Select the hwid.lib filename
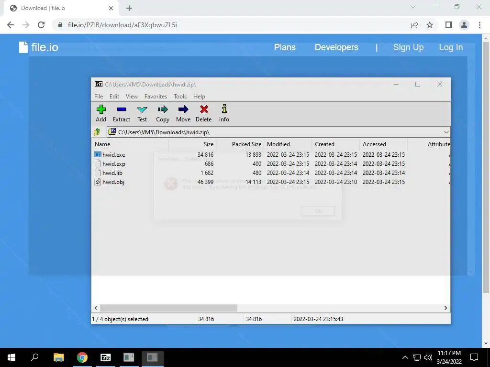 coord(112,173)
